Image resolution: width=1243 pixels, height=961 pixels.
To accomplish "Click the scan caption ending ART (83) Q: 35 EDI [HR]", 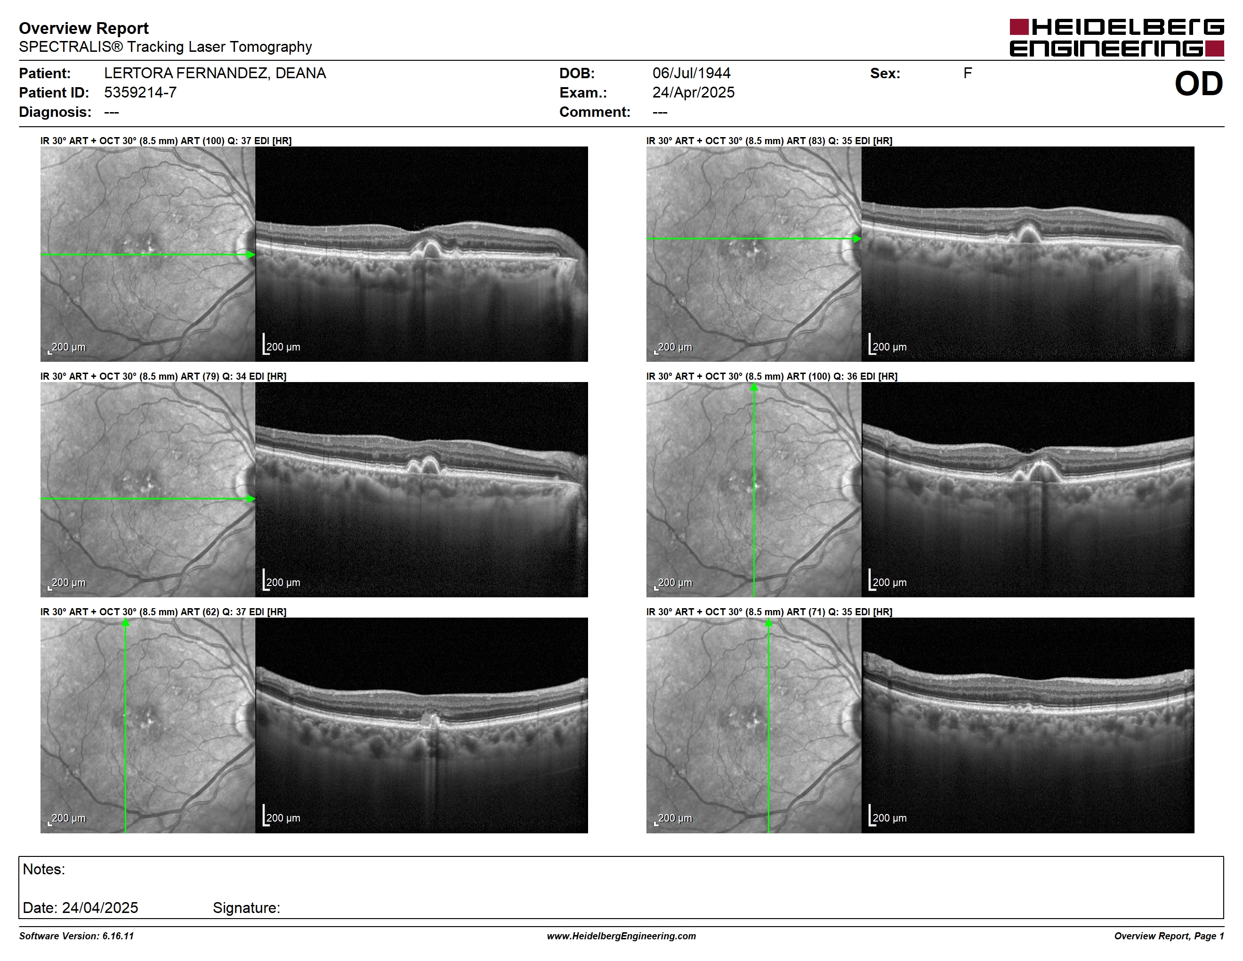I will (769, 141).
